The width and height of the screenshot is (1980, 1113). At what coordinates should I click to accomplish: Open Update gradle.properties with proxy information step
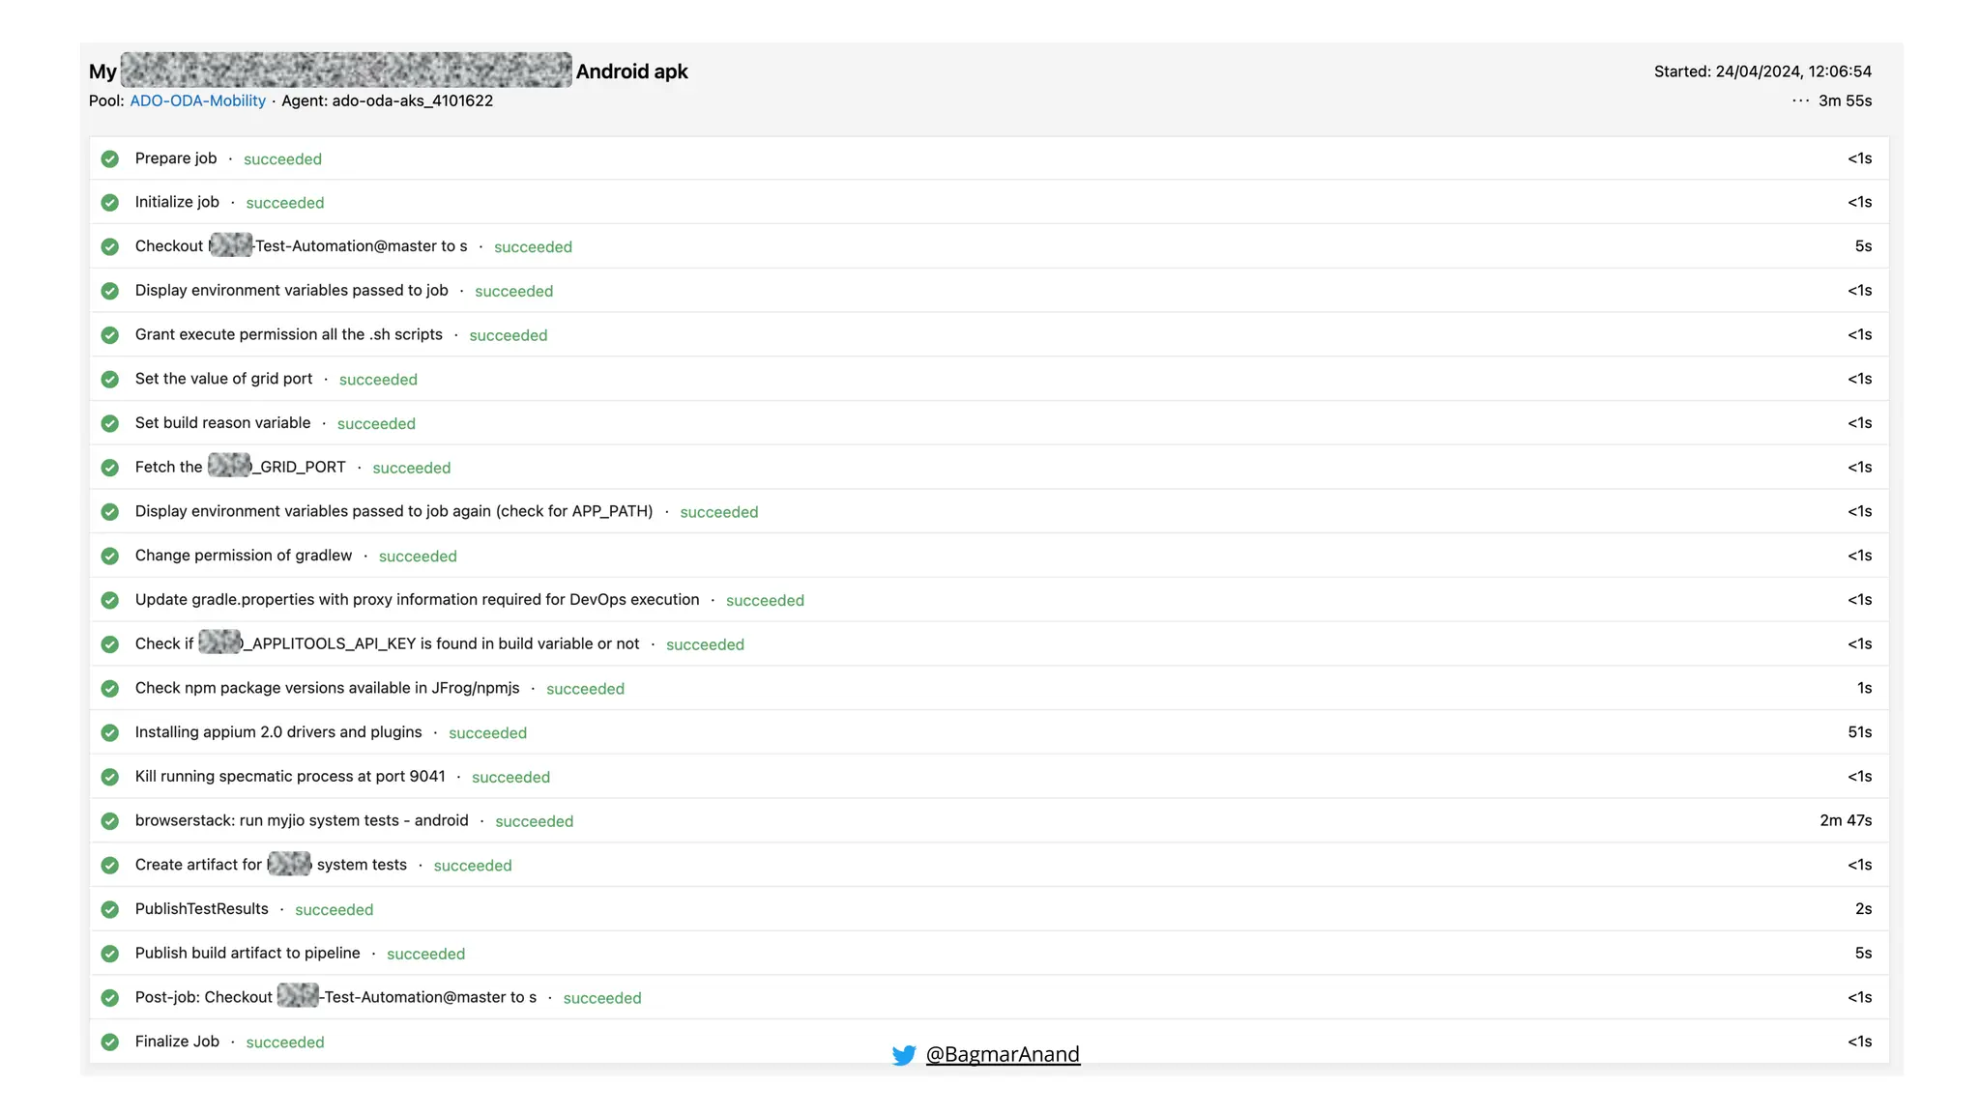pyautogui.click(x=417, y=599)
